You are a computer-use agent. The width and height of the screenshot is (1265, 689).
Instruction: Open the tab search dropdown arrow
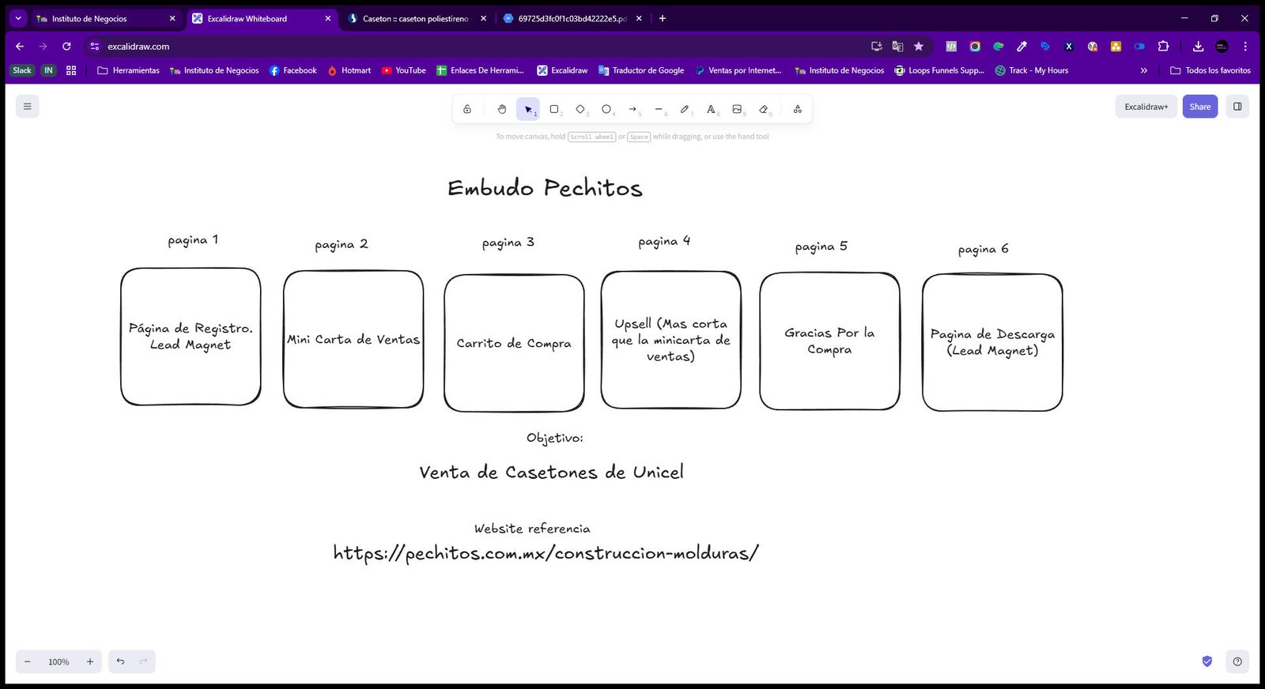(x=17, y=18)
